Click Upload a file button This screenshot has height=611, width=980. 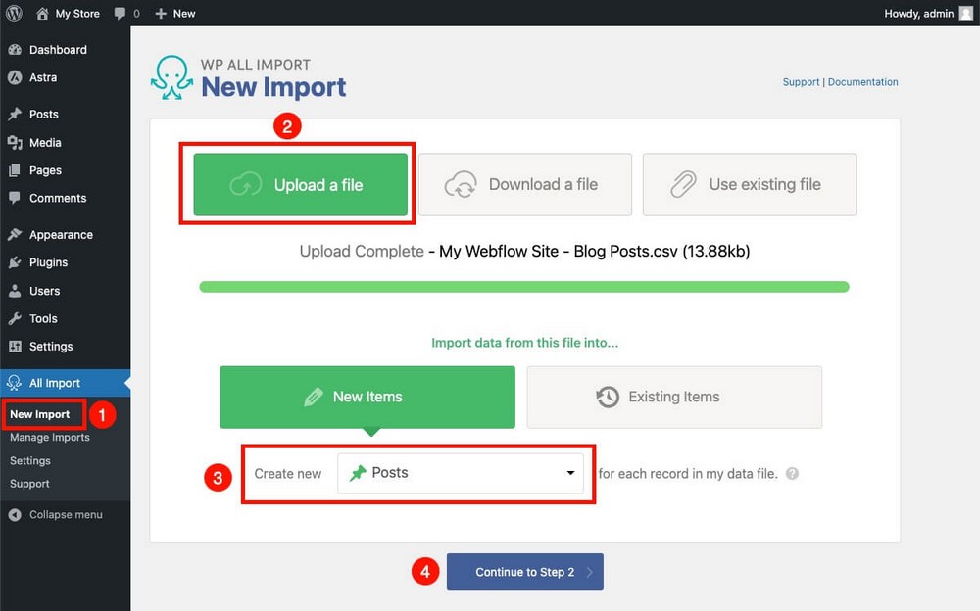pos(301,185)
